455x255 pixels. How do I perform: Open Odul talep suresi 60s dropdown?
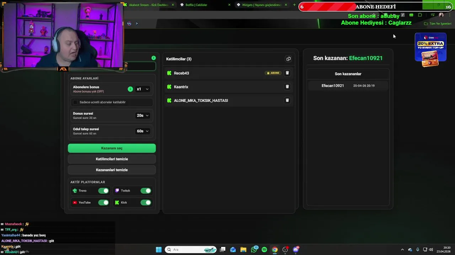coord(143,131)
